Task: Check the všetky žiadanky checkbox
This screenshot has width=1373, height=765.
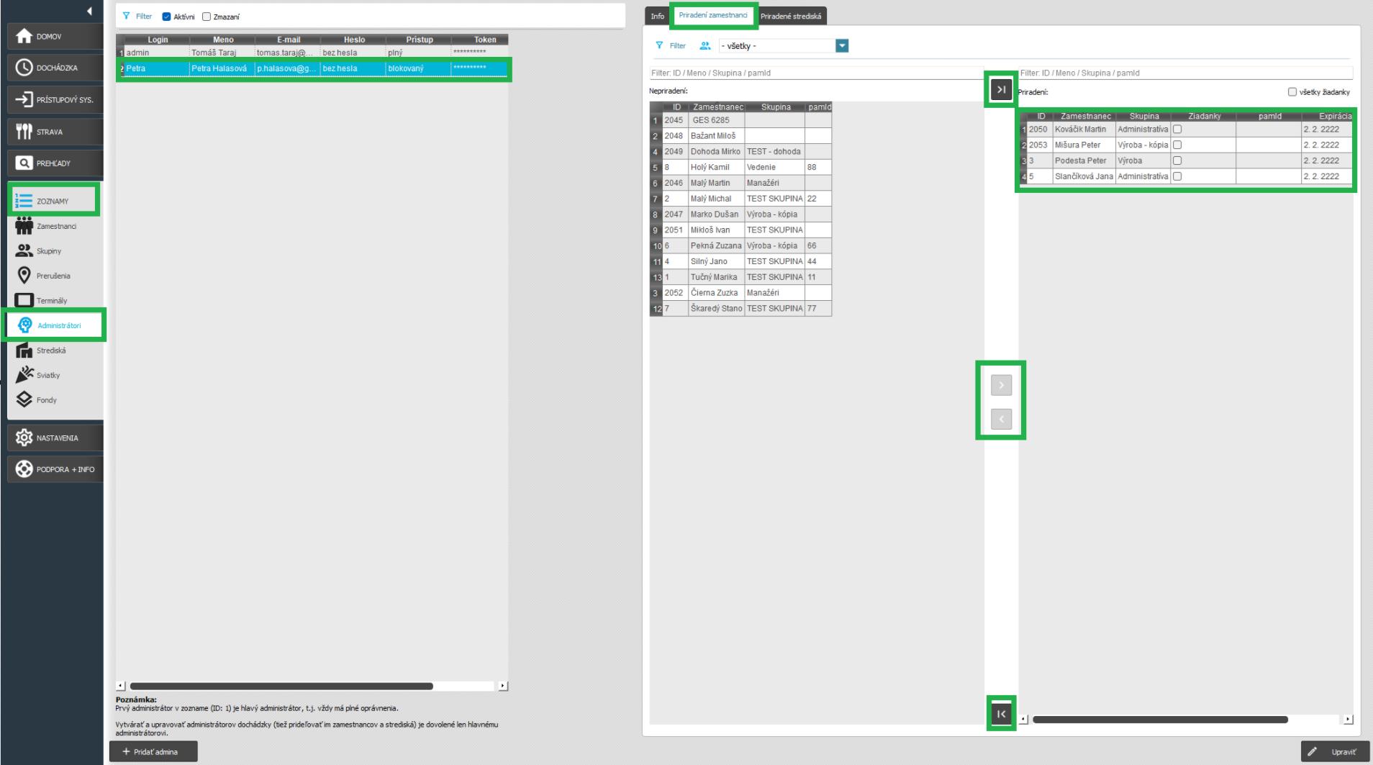Action: (1292, 92)
